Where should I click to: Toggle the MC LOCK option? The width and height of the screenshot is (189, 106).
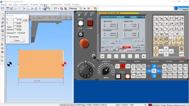pos(164,71)
